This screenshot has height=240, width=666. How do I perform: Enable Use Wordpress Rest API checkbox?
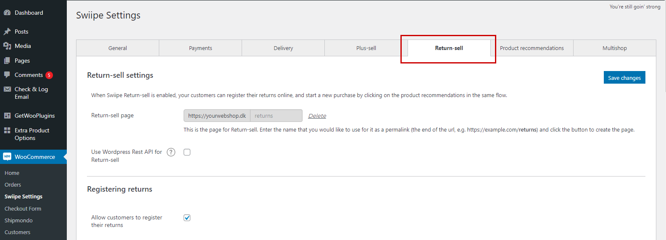pos(187,152)
